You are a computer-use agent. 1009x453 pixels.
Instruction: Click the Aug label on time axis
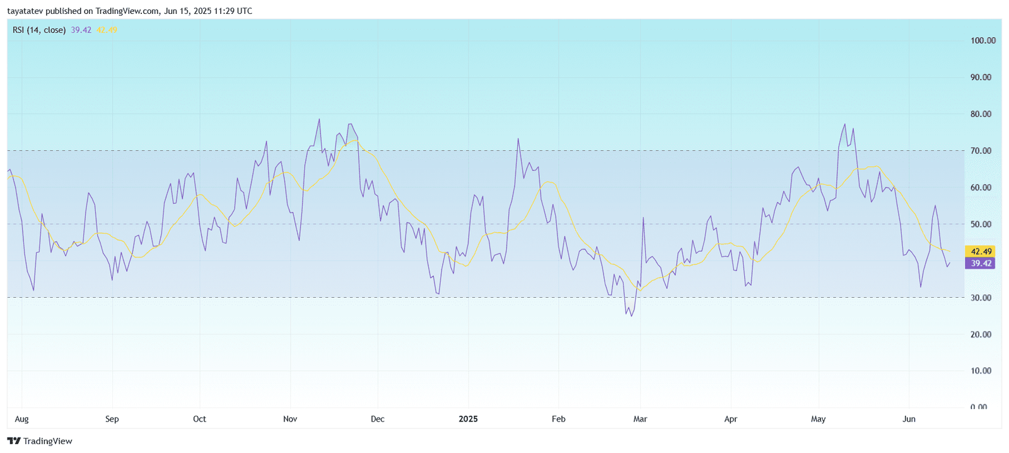coord(21,419)
